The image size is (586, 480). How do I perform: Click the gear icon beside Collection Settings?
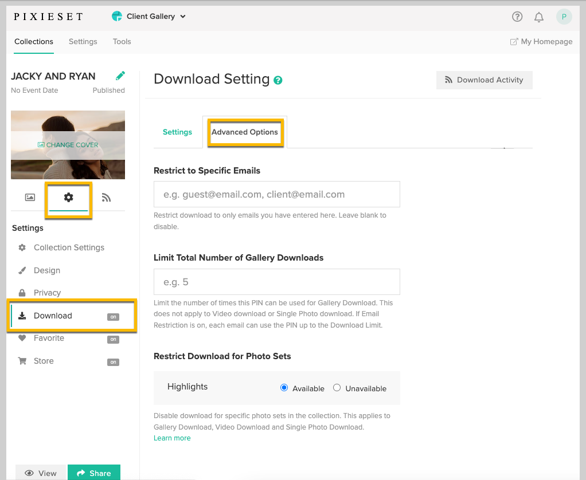pos(22,247)
